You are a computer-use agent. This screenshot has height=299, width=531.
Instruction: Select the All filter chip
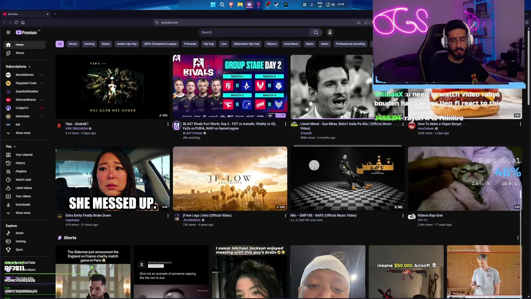(x=59, y=44)
